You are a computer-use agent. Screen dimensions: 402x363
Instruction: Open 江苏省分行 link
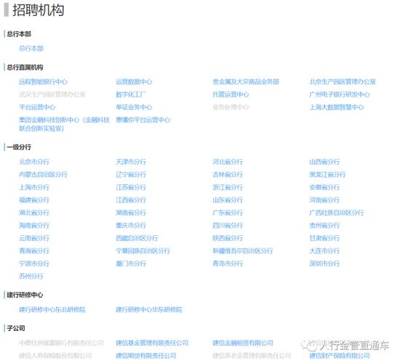pos(131,187)
